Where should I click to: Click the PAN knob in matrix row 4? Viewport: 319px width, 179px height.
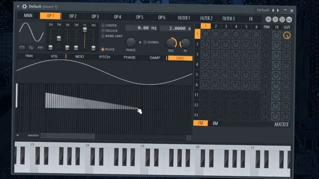[266, 65]
